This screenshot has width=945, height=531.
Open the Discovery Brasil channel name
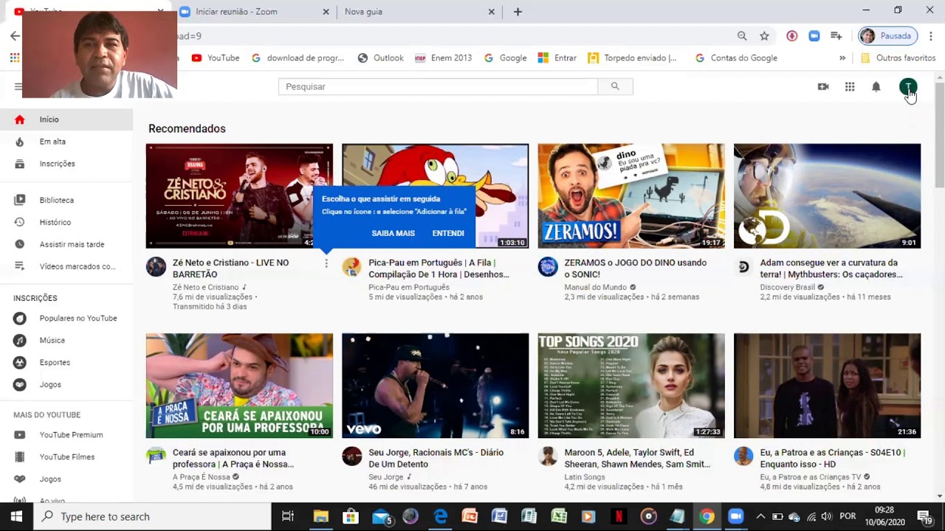tap(788, 287)
